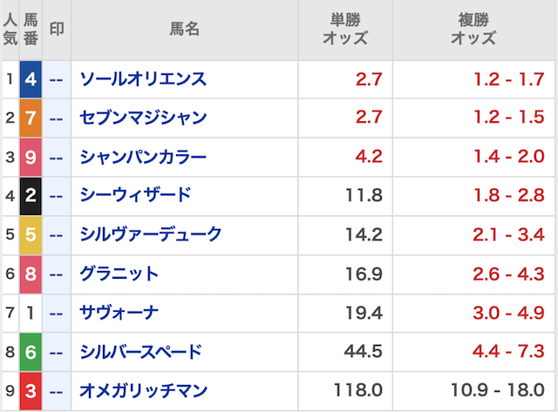
Task: Open the mark selector for サヴォーナ
Action: click(57, 313)
